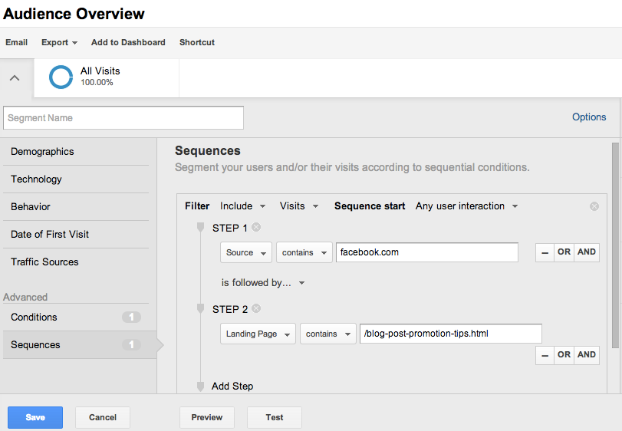Select the Traffic Sources section

76,262
